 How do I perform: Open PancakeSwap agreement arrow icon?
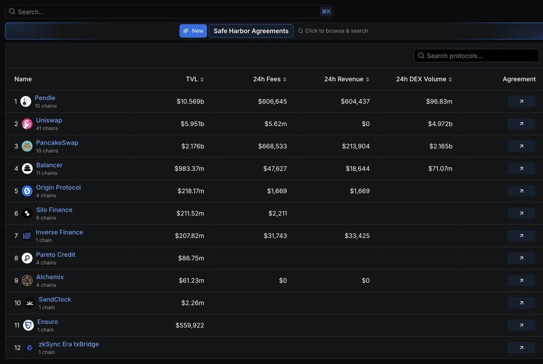(521, 146)
